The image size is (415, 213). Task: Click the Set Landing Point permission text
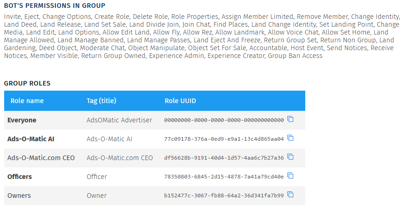[346, 24]
